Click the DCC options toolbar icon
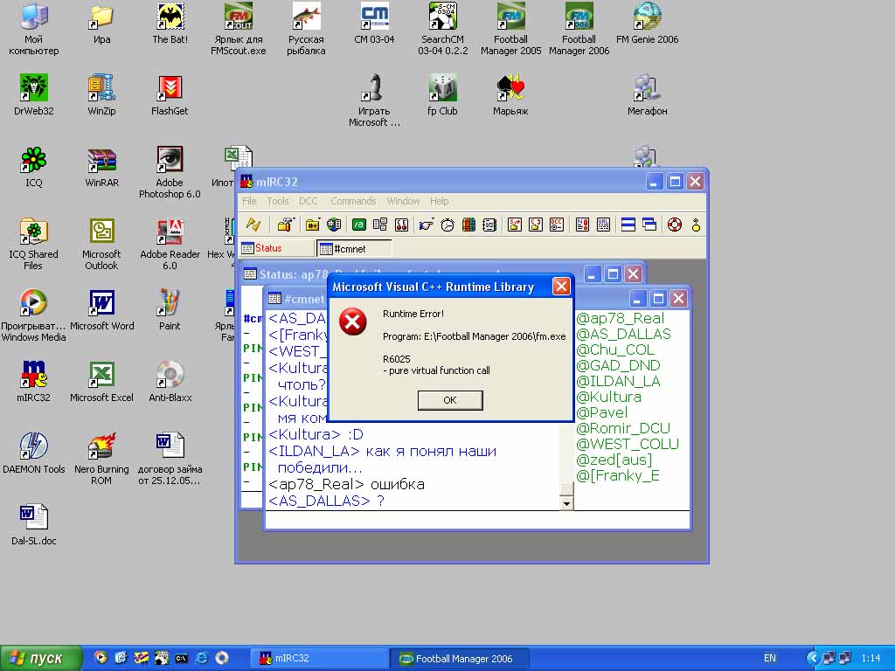Viewport: 895px width, 671px height. 557,225
